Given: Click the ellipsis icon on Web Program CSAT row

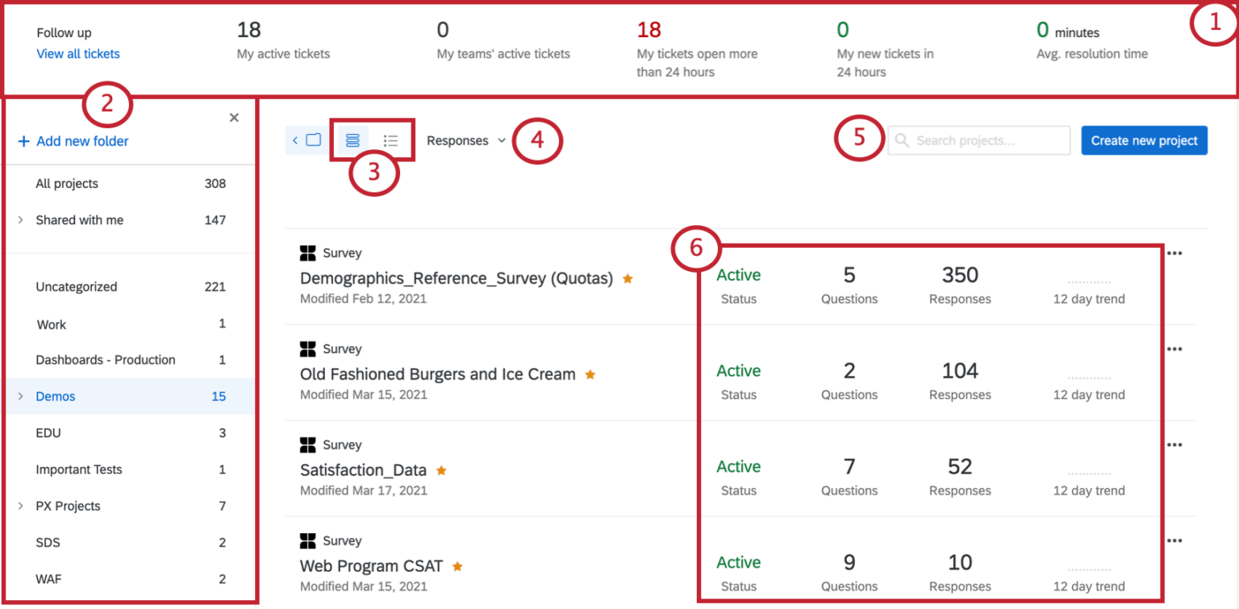Looking at the screenshot, I should pos(1174,540).
